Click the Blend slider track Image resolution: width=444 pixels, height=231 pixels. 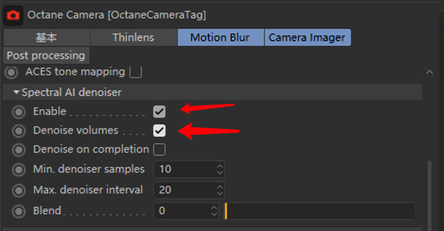(x=320, y=211)
